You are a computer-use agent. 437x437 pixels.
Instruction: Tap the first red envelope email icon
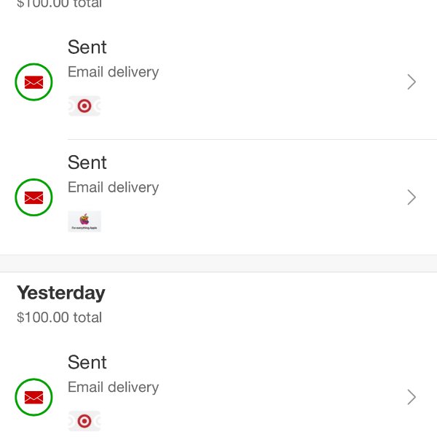click(34, 82)
